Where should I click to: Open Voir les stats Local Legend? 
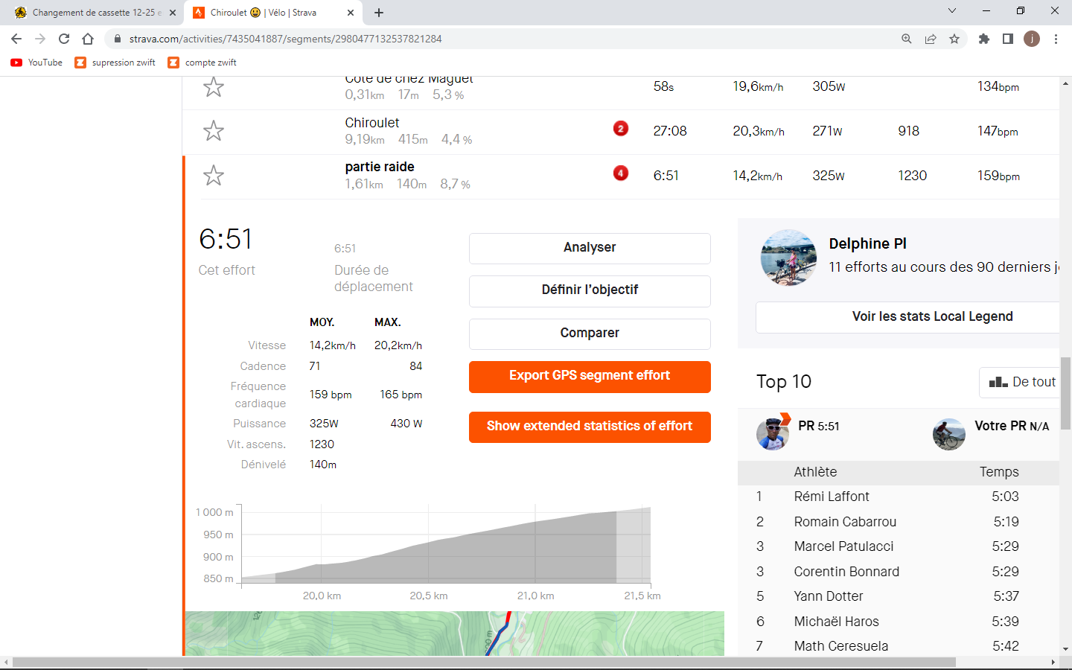point(907,317)
